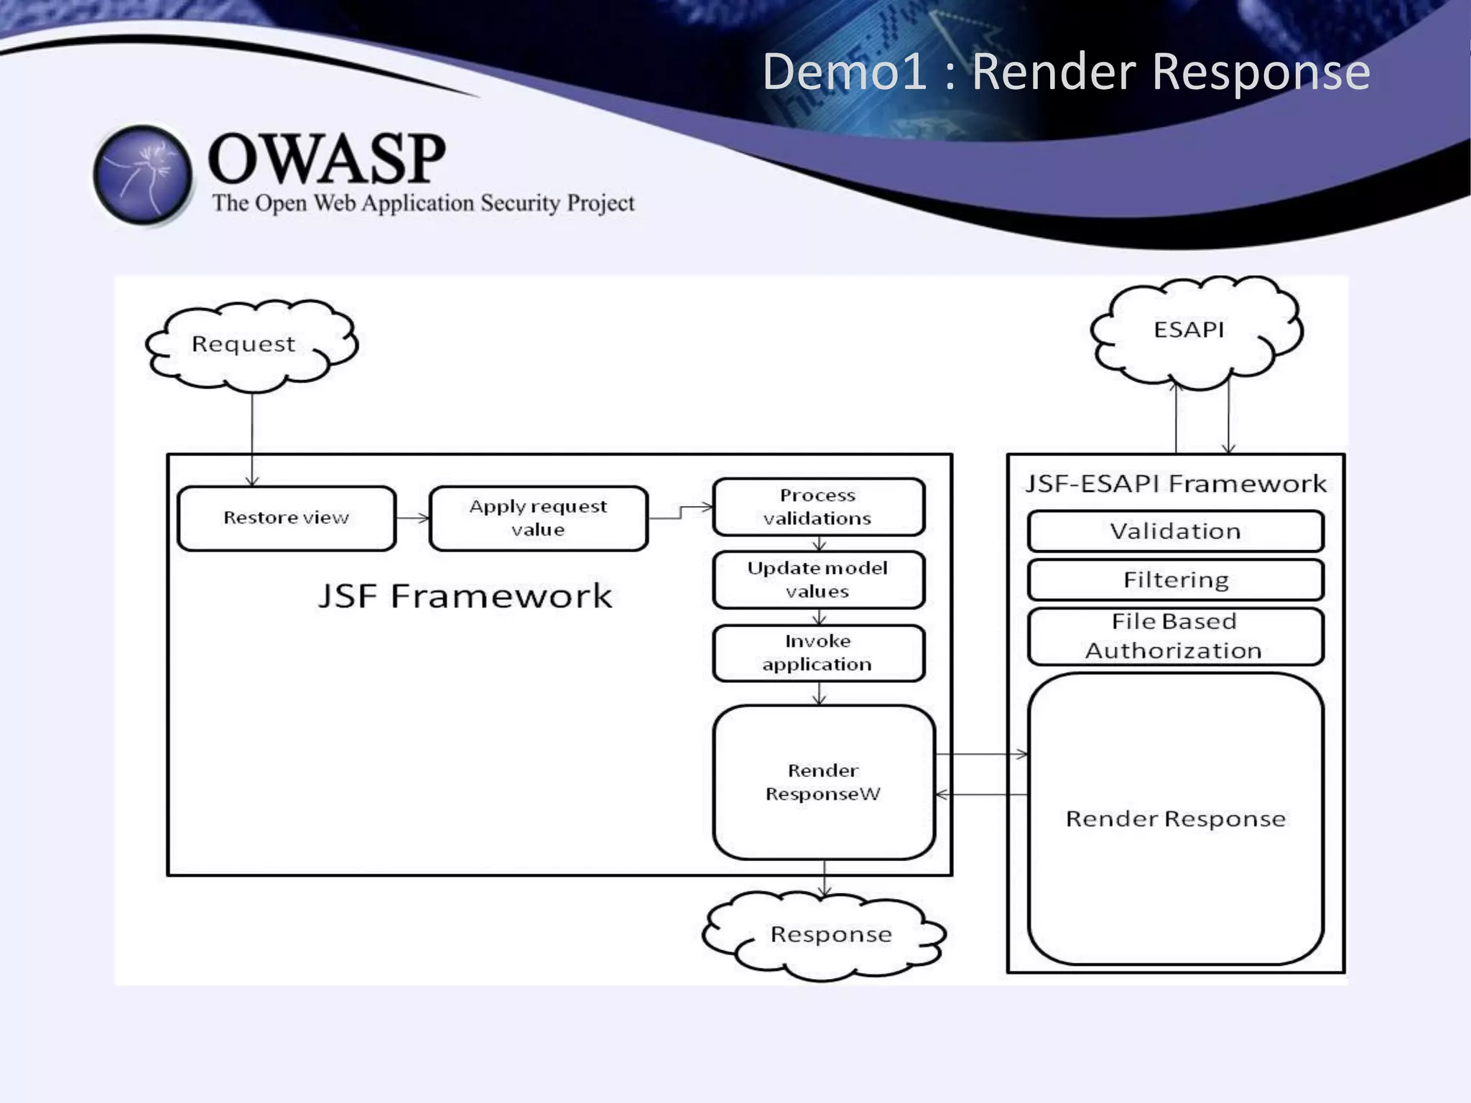
Task: Click the 'JSF Framework' label
Action: coord(465,596)
